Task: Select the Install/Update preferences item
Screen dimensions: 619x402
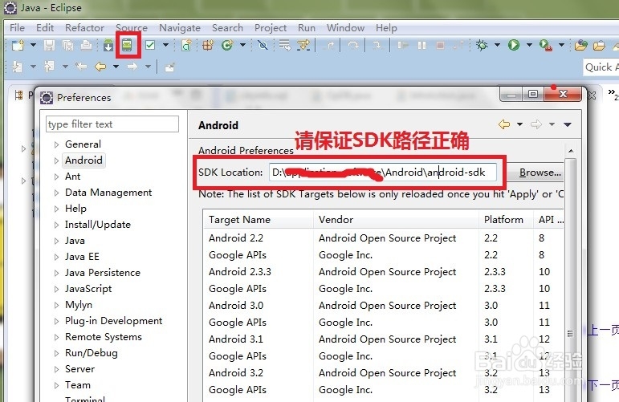Action: (x=97, y=225)
